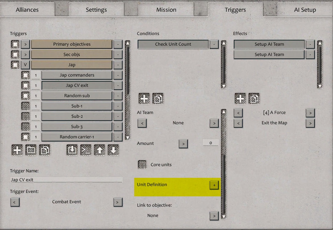Viewport: 333px width, 230px height.
Task: Add a new condition with the plus icon
Action: click(x=144, y=99)
